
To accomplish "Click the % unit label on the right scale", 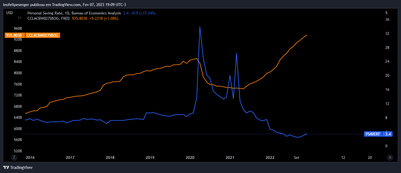I will (387, 13).
